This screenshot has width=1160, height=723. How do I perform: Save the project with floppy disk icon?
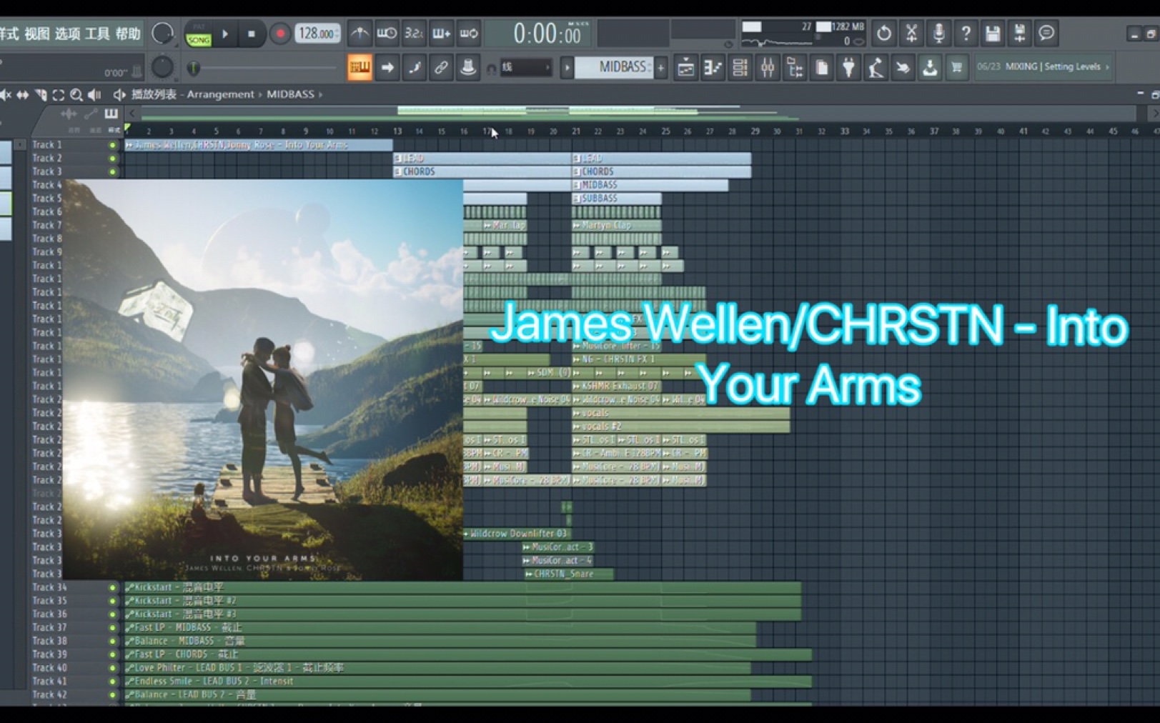[993, 33]
